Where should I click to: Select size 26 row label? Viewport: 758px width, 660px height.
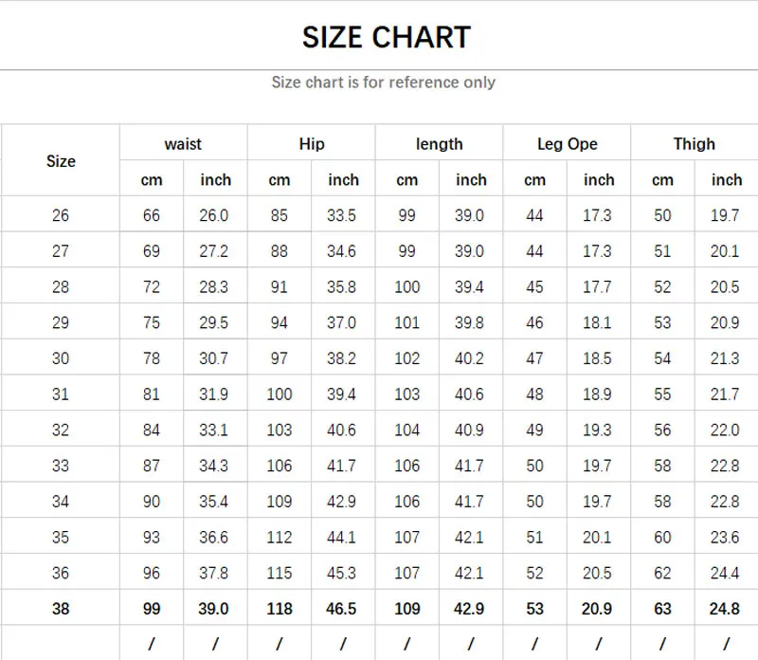tap(60, 214)
